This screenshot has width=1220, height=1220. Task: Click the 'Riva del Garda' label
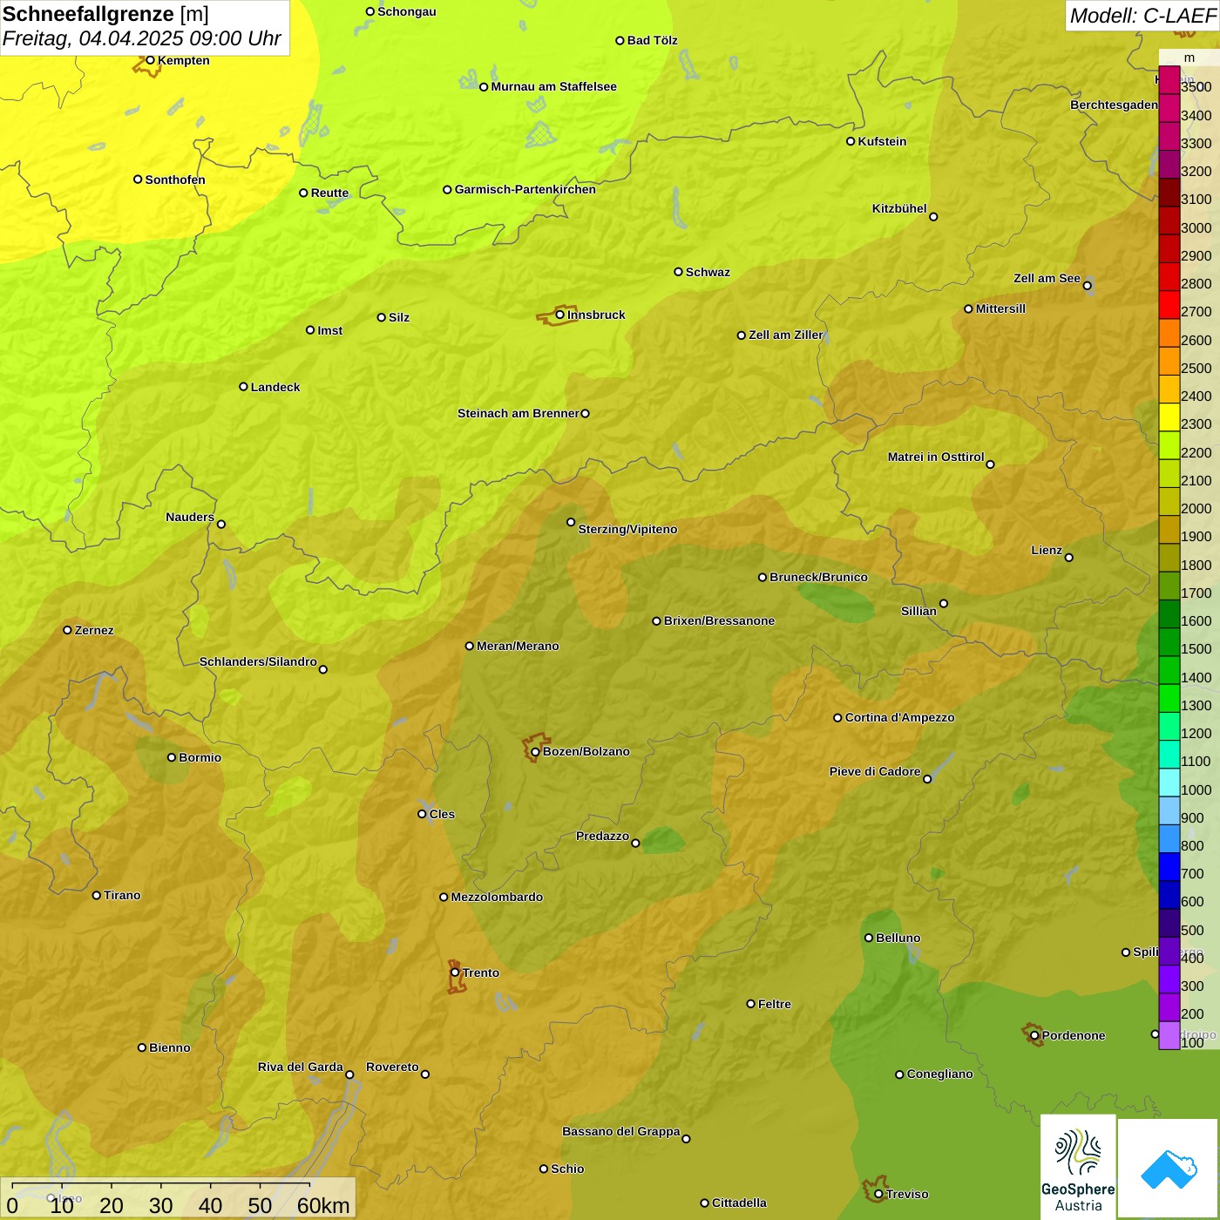click(x=300, y=1067)
